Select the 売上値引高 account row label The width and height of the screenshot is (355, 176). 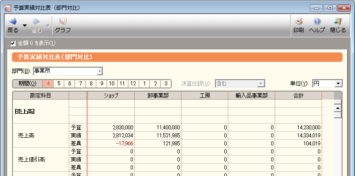31,160
